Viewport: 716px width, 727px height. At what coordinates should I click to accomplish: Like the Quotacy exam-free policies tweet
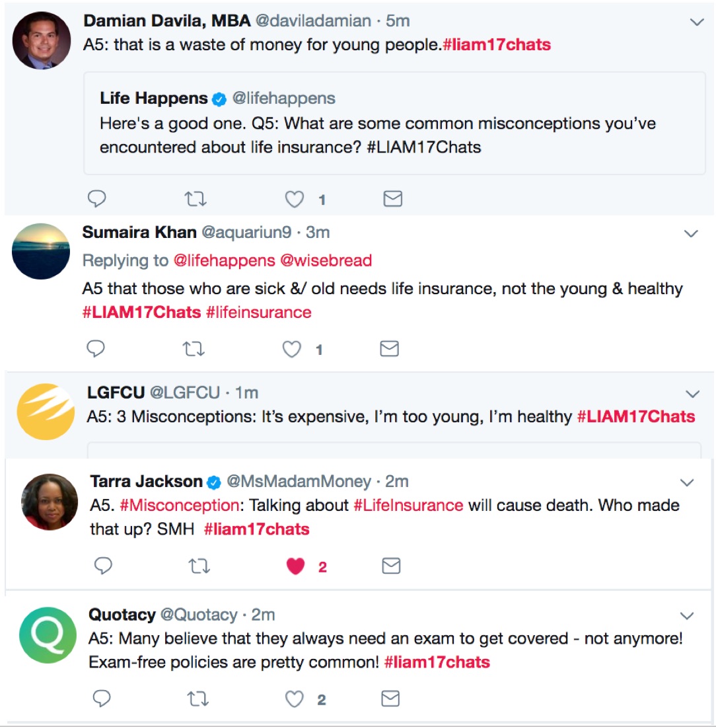tap(295, 699)
